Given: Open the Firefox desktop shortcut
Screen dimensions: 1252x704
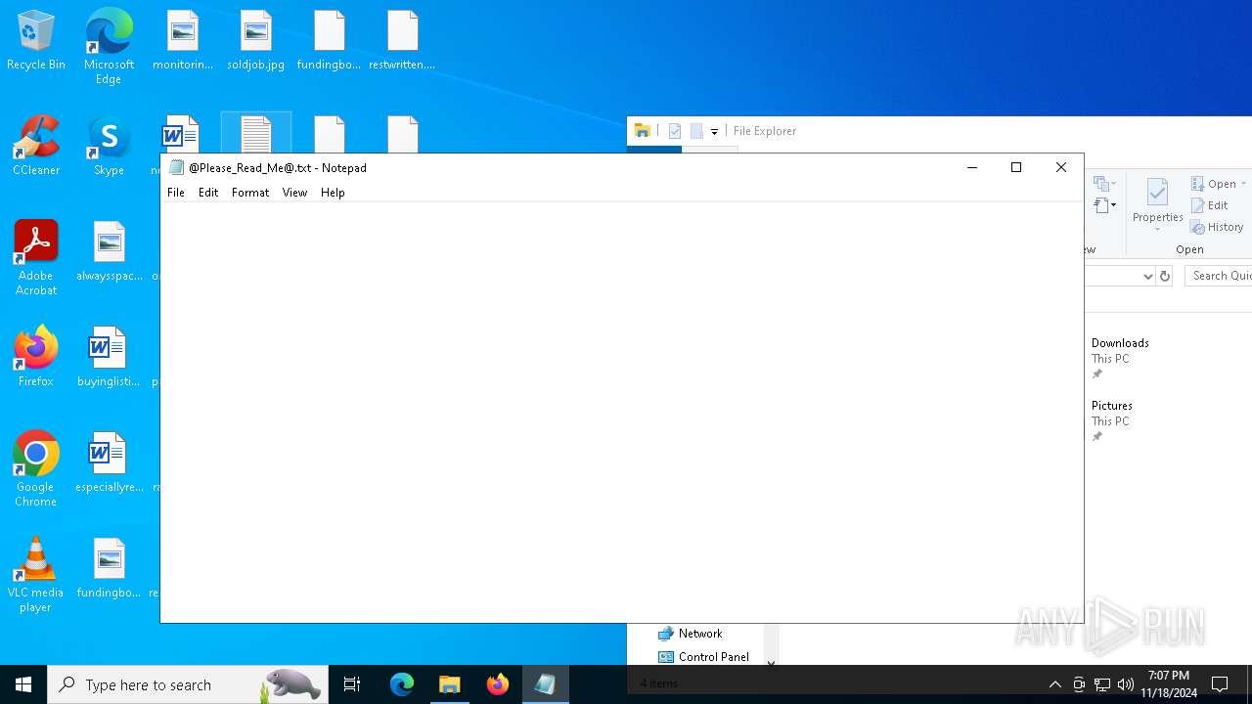Looking at the screenshot, I should pyautogui.click(x=36, y=358).
